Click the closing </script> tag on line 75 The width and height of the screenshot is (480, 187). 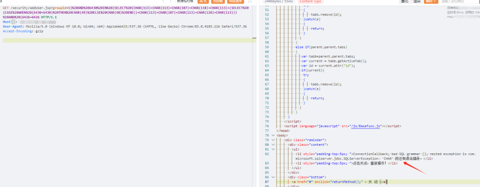292,121
